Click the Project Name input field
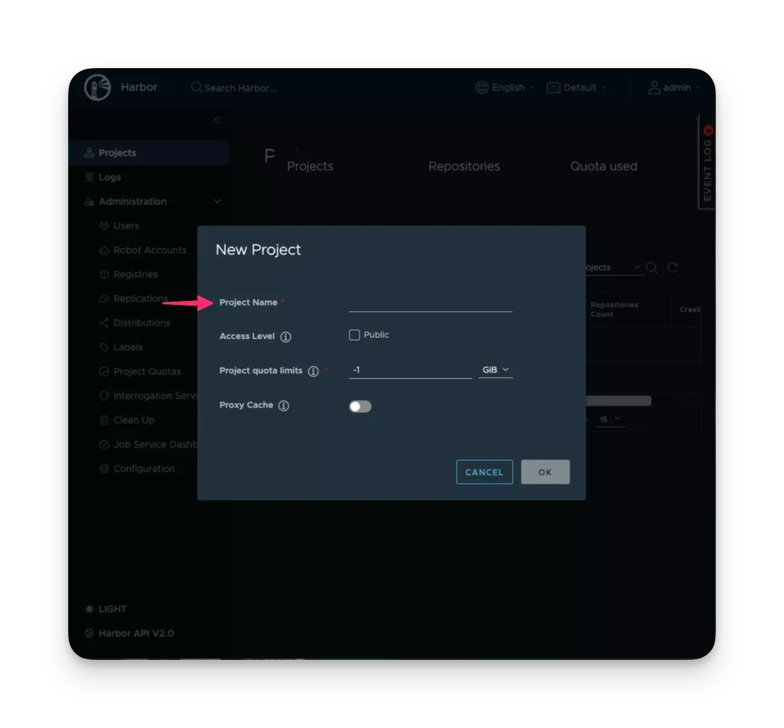Image resolution: width=784 pixels, height=728 pixels. pyautogui.click(x=430, y=307)
